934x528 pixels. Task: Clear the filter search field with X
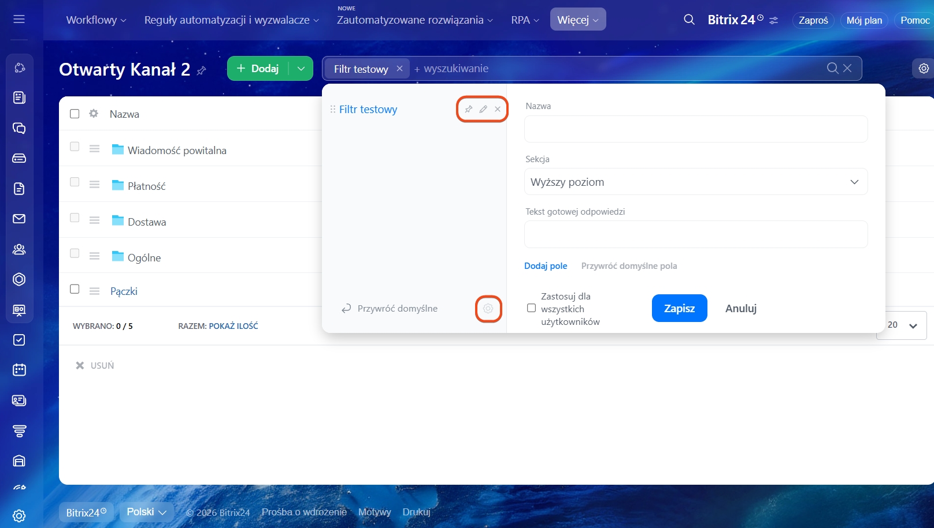point(847,68)
